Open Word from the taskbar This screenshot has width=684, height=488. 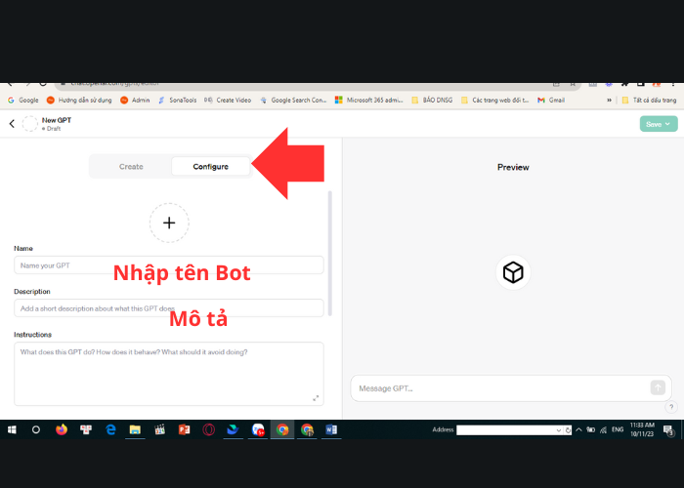pyautogui.click(x=330, y=429)
